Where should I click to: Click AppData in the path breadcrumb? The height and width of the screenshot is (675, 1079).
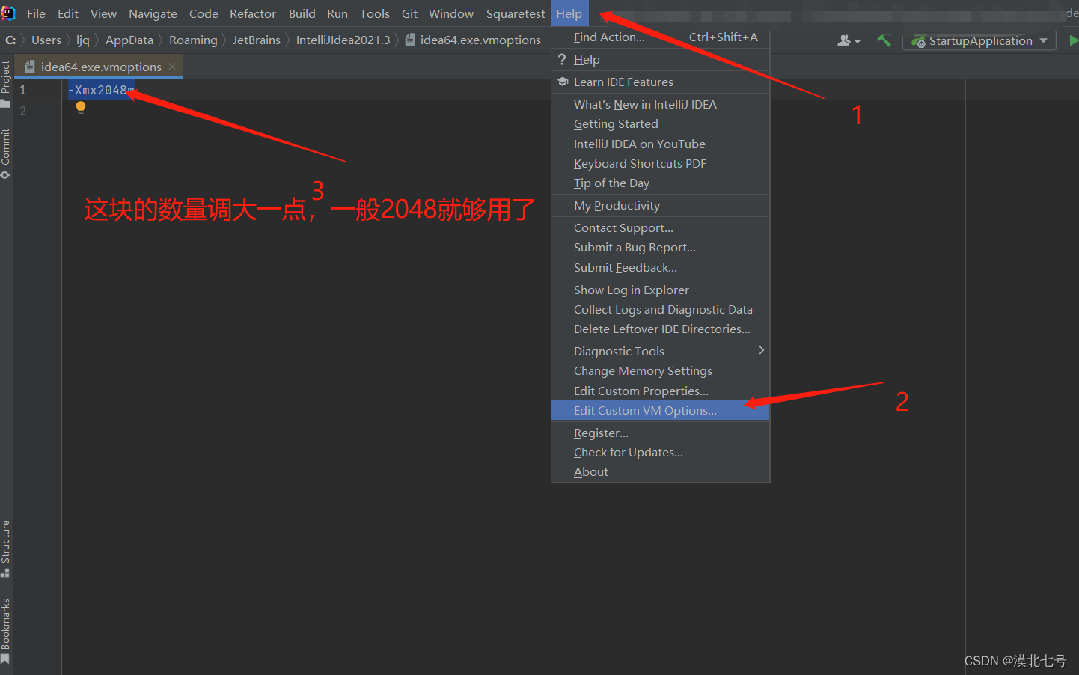pos(129,40)
